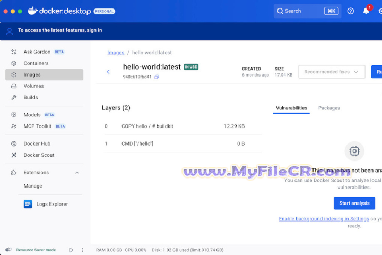Go to Volumes in the sidebar
This screenshot has height=255, width=382.
pyautogui.click(x=45, y=86)
